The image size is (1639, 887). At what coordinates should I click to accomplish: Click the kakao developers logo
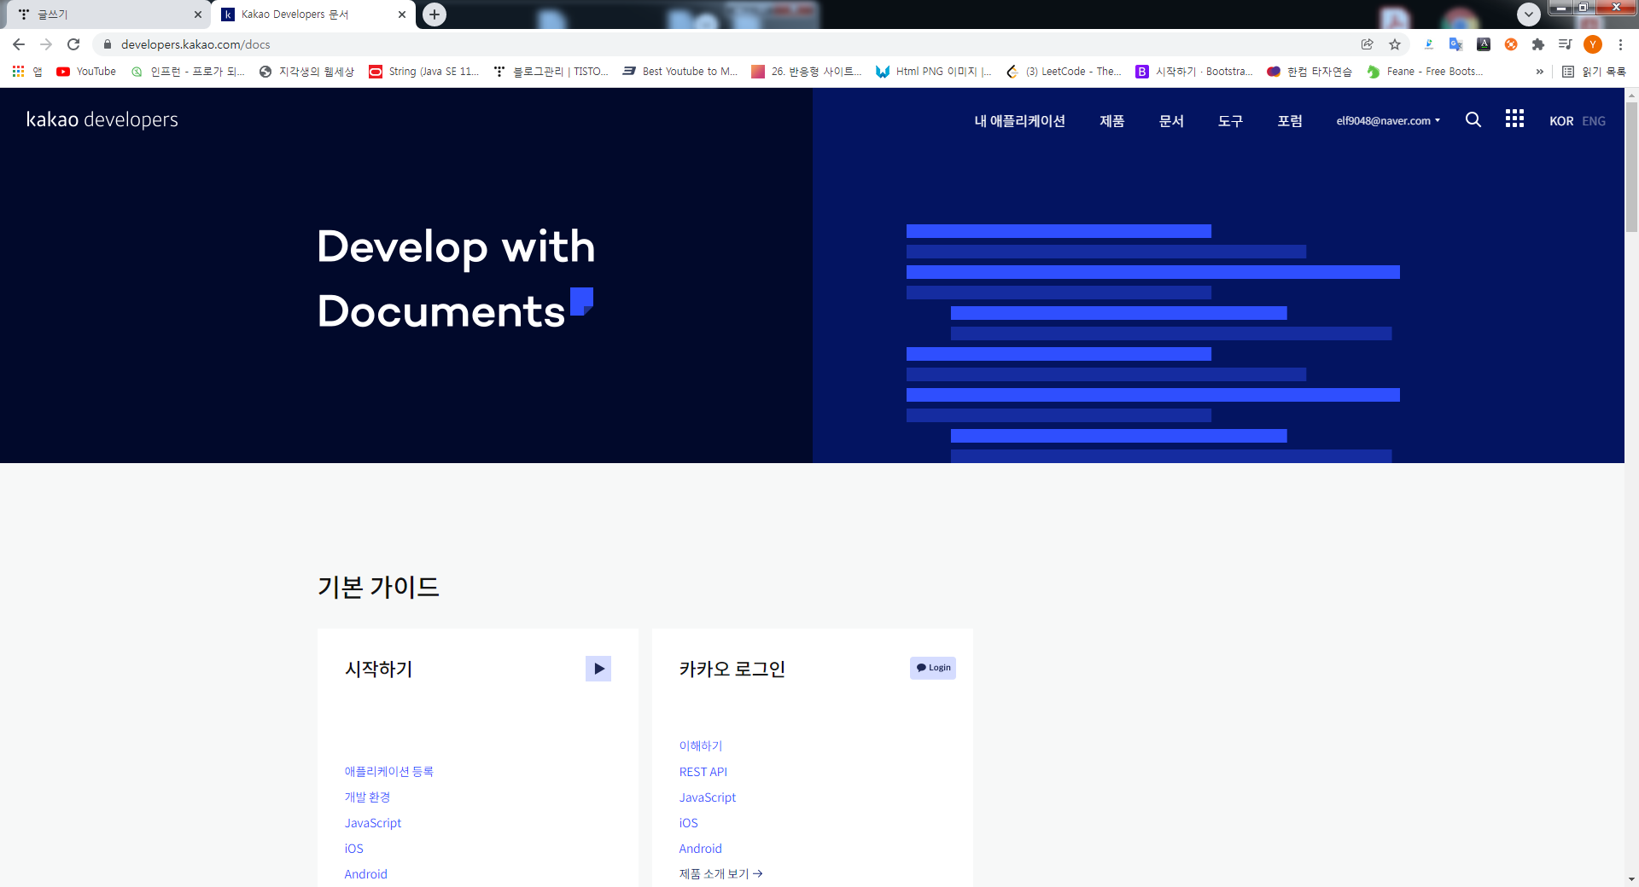click(x=102, y=119)
